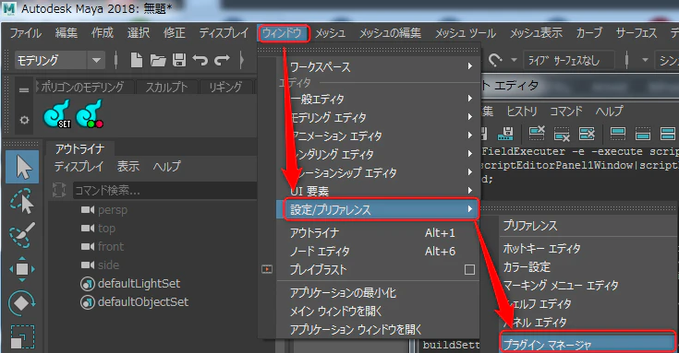Open the ライブ サーフェスなし field
679x353 pixels.
pos(568,61)
